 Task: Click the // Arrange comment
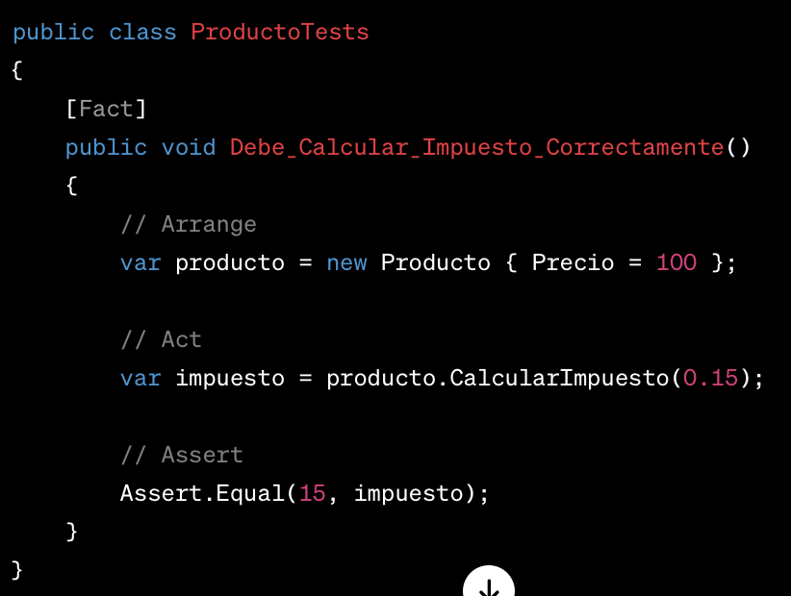(189, 224)
